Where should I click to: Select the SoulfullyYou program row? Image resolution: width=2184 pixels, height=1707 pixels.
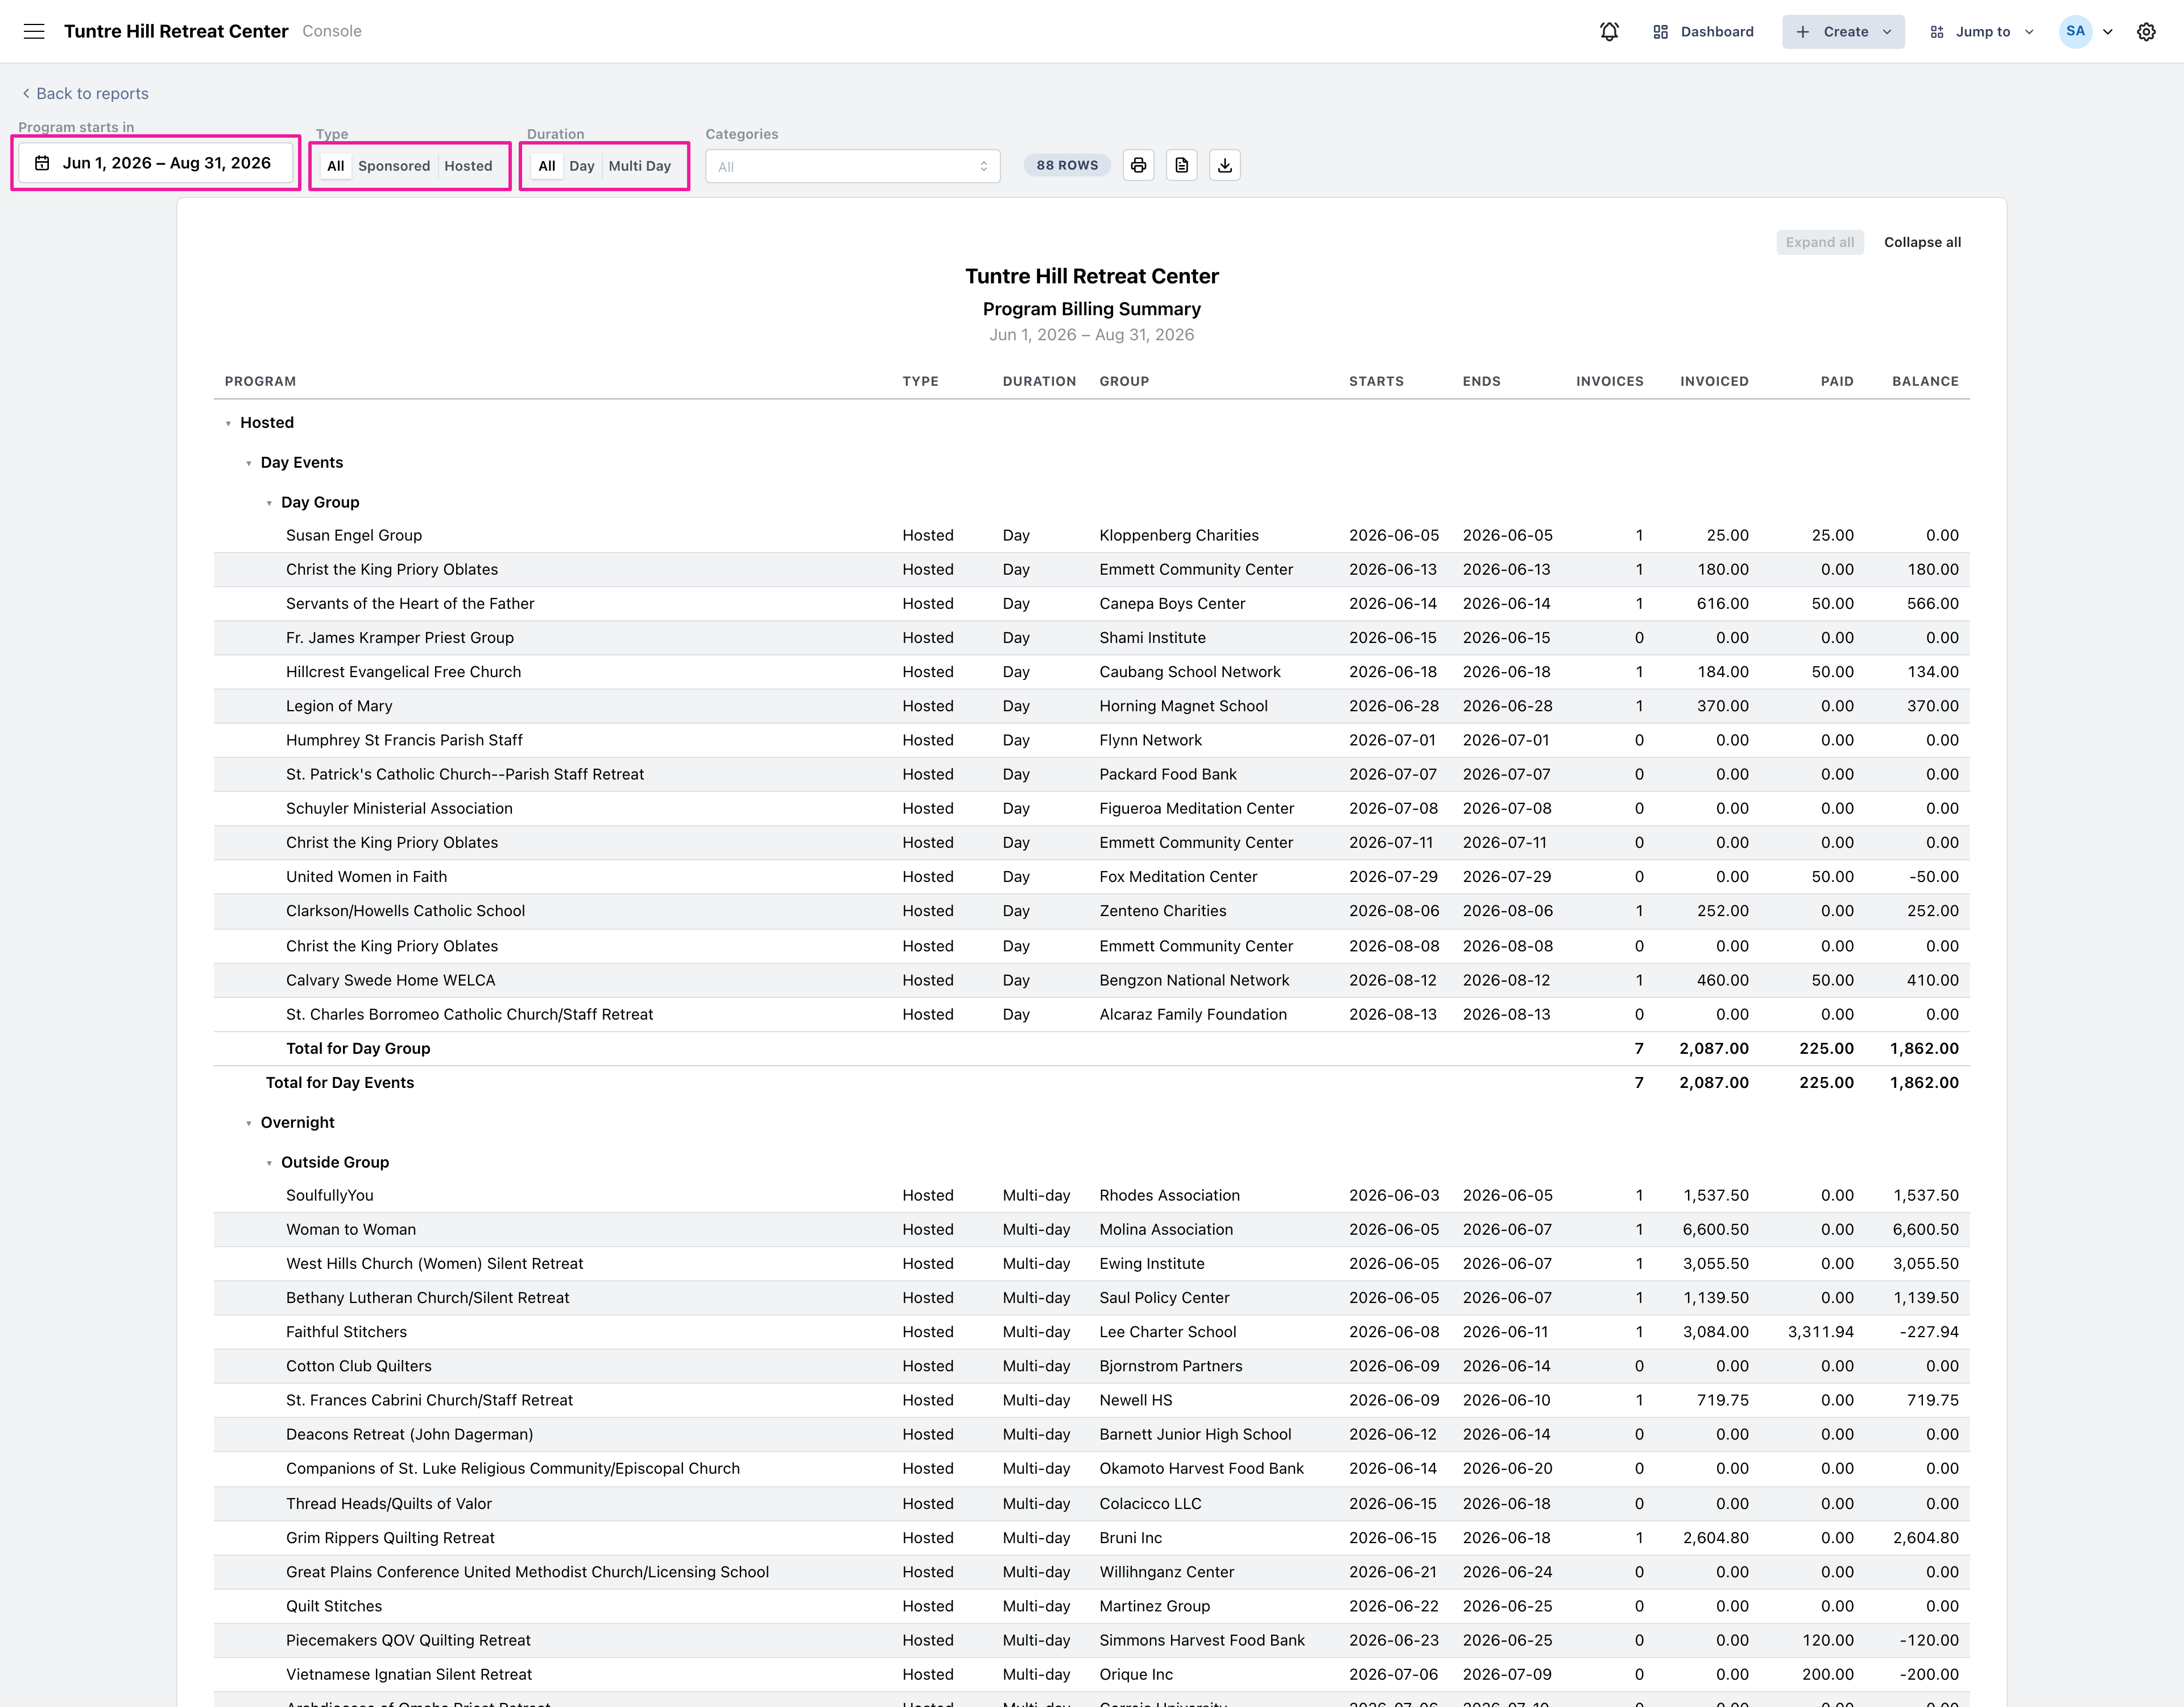(1091, 1195)
